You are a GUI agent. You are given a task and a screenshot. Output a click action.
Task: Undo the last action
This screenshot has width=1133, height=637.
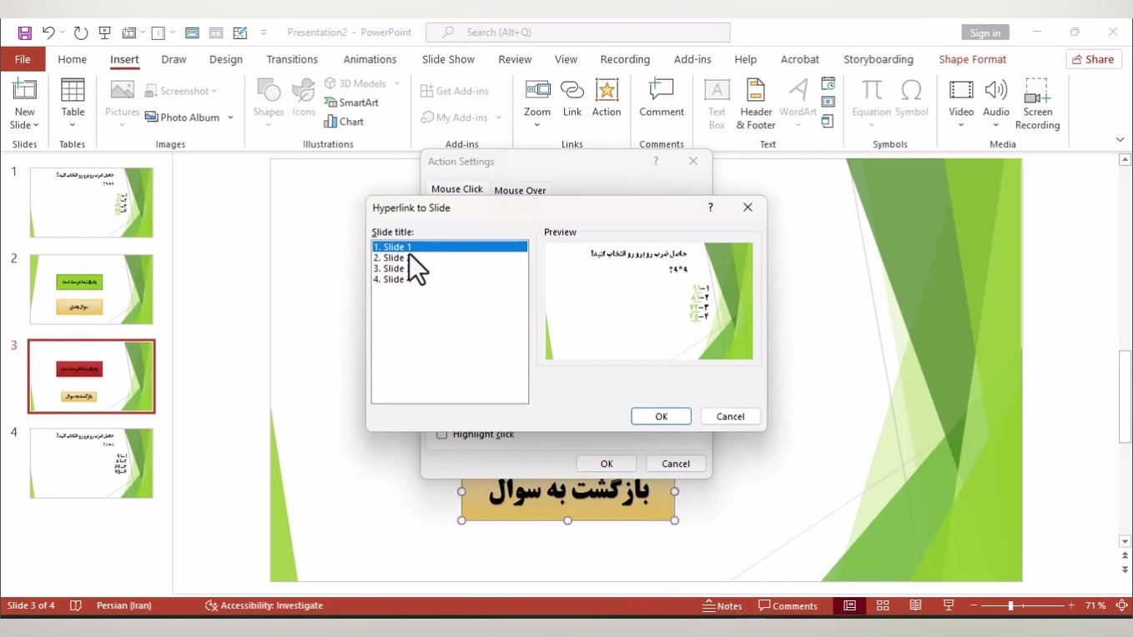[48, 33]
